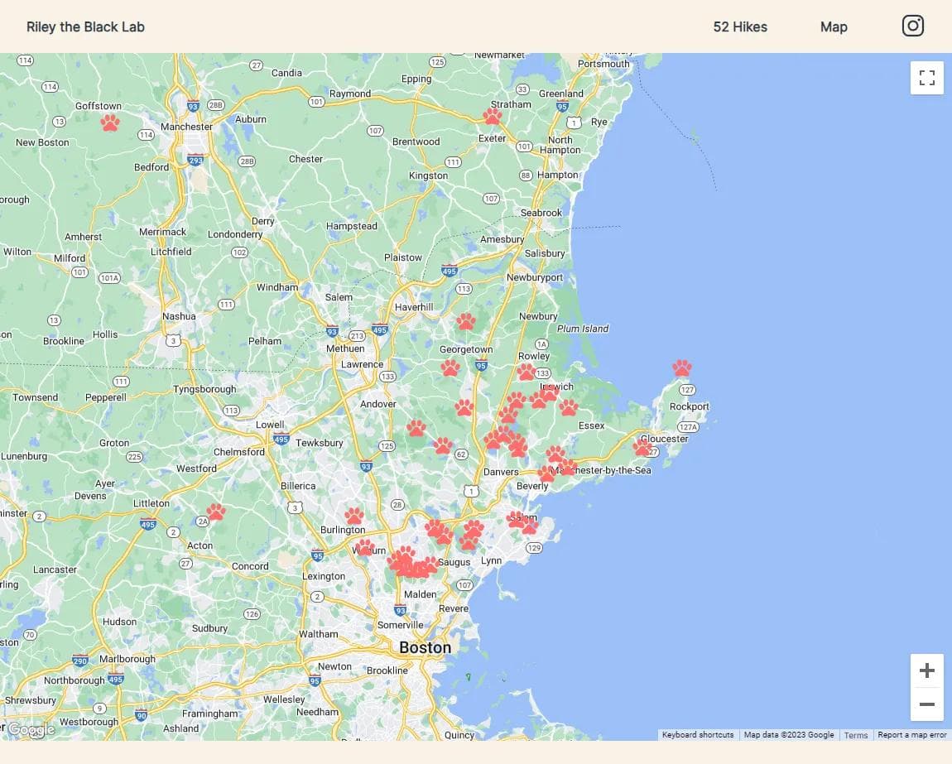The width and height of the screenshot is (952, 764).
Task: Click the Riley the Black Lab title
Action: click(85, 26)
